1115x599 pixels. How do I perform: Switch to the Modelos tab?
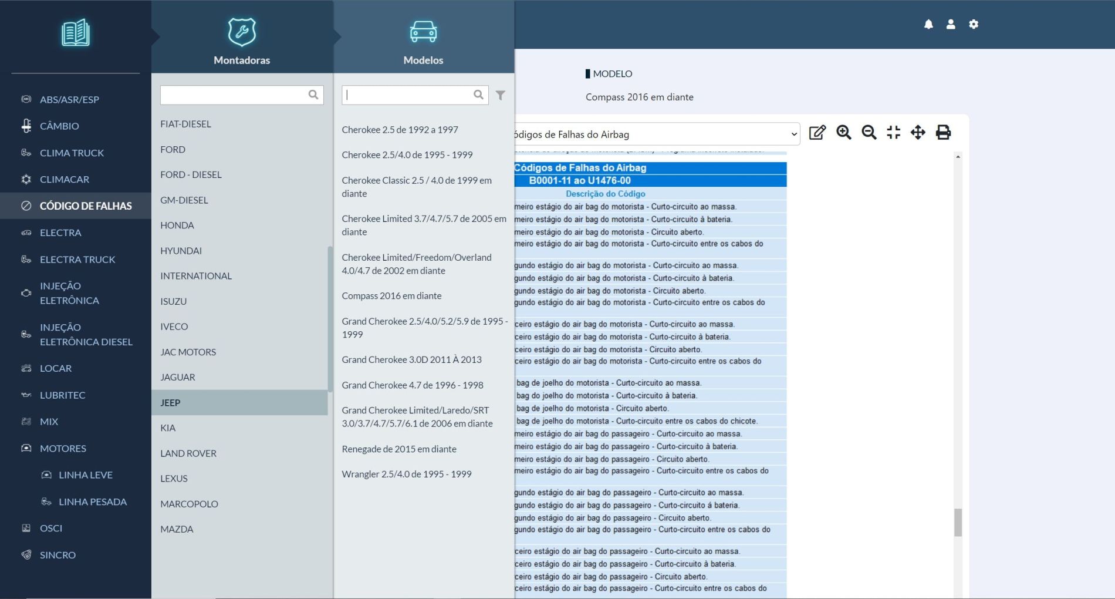(x=423, y=40)
